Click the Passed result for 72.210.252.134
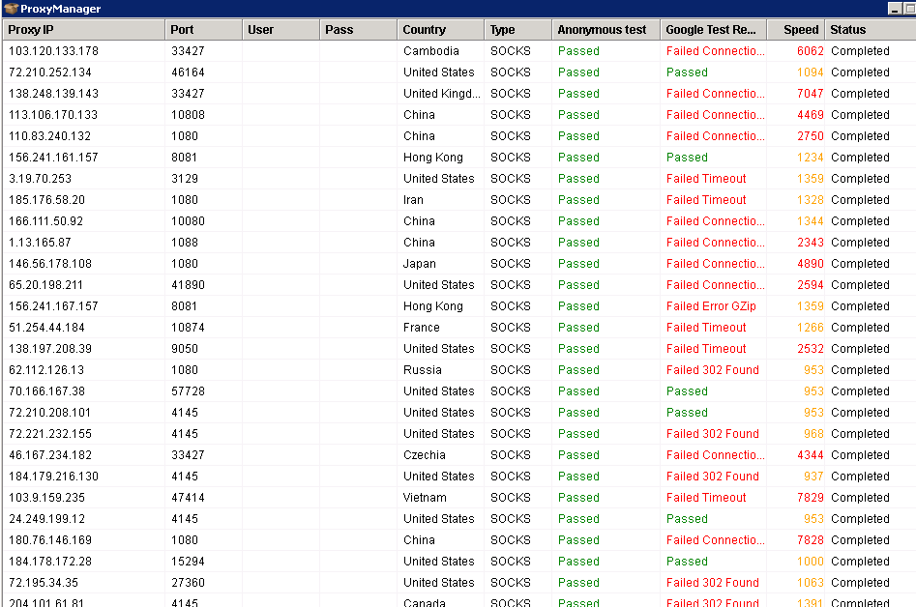Viewport: 916px width, 607px height. tap(687, 72)
